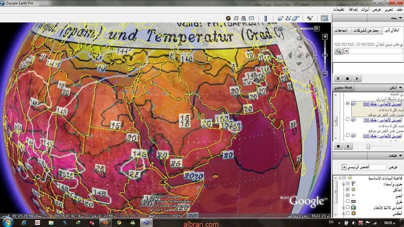Open the الموديل الألماني - طبقة 700 link
This screenshot has width=404, height=227.
(382, 120)
